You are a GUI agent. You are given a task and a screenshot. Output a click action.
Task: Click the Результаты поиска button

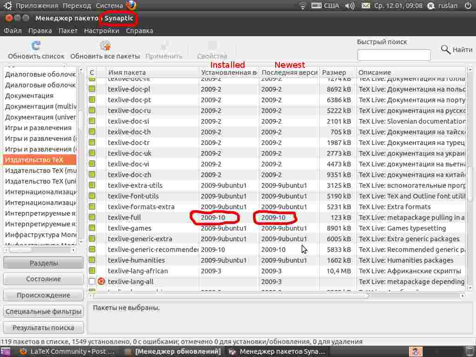pyautogui.click(x=43, y=328)
